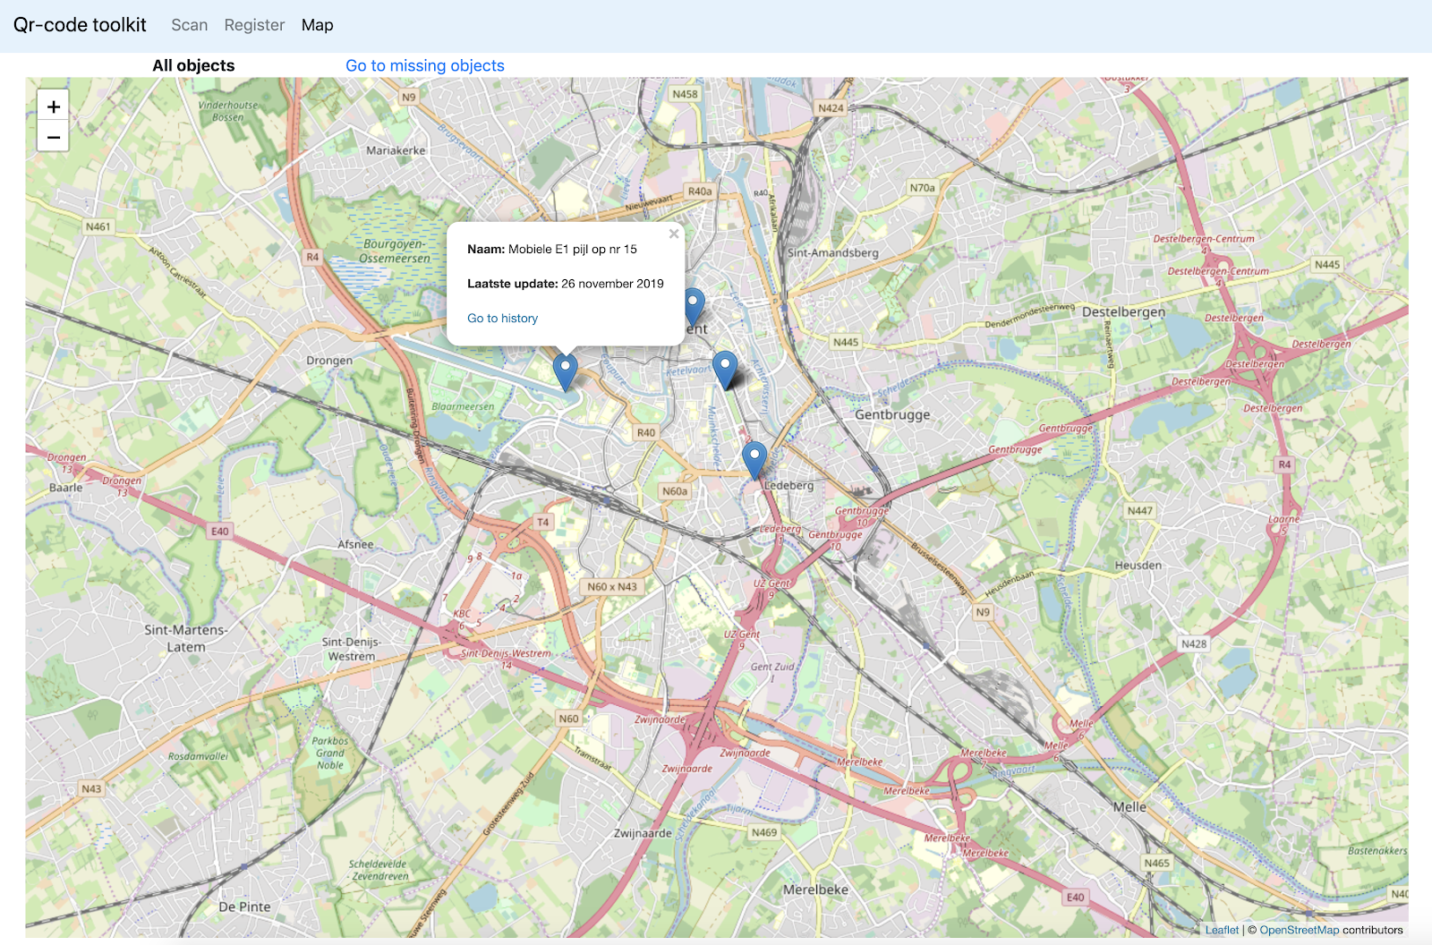Zoom out of the map
This screenshot has height=945, width=1432.
54,137
